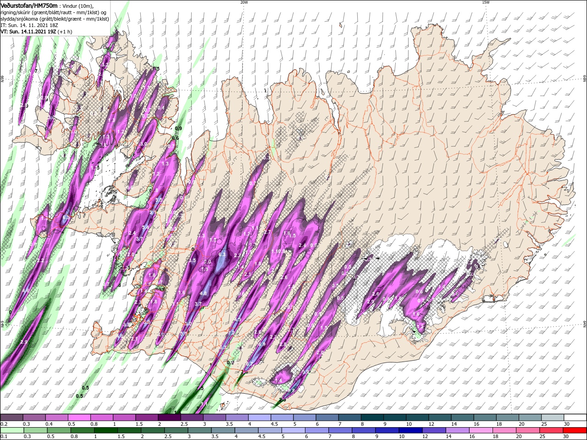Click the 'slydda/snjókoma' legend description line
Image resolution: width=587 pixels, height=440 pixels.
pyautogui.click(x=55, y=19)
